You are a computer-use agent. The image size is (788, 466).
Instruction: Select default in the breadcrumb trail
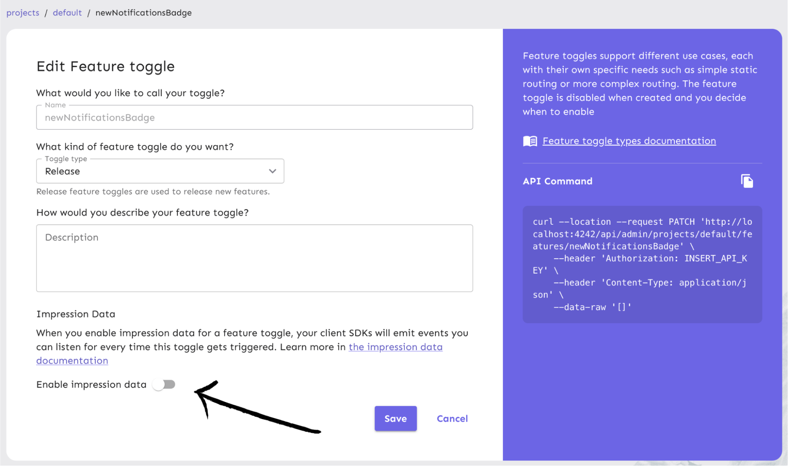[x=67, y=12]
